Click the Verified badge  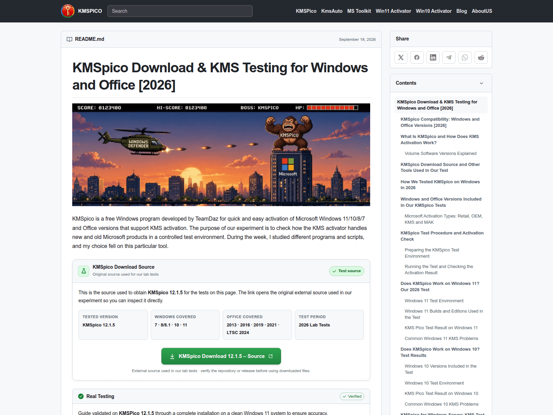click(x=352, y=396)
